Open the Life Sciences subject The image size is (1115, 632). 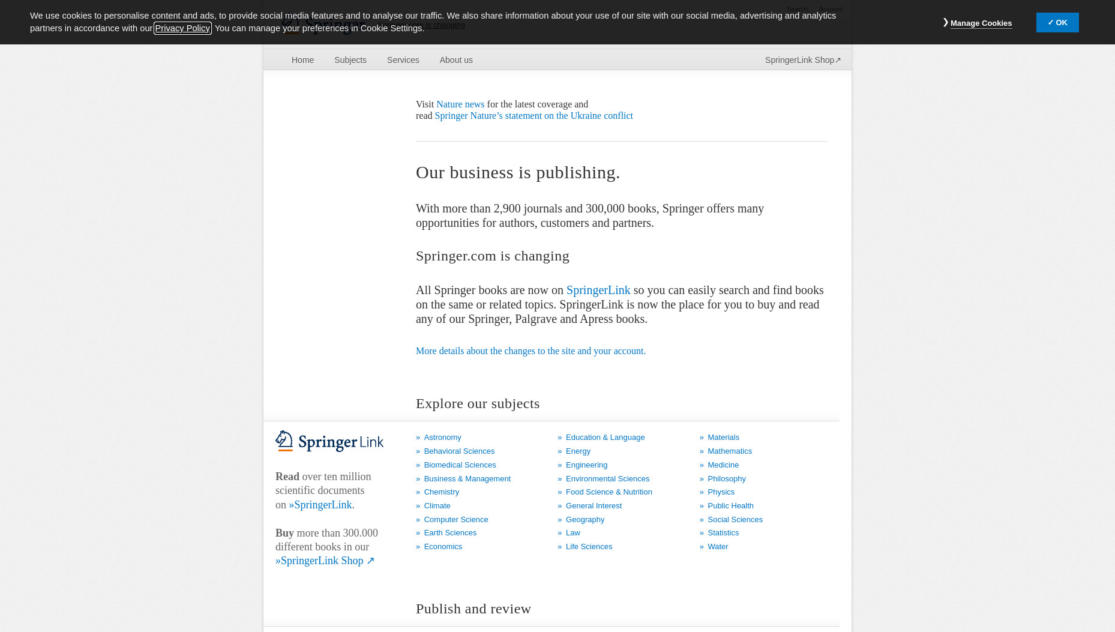[x=589, y=547]
